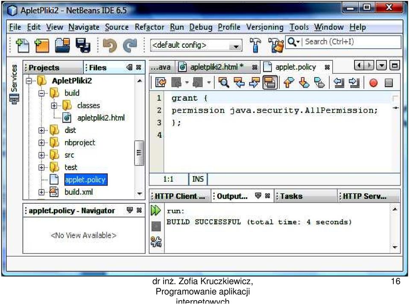Screen dimensions: 410x304
Task: Click the Shift Line Right icon
Action: [x=354, y=83]
